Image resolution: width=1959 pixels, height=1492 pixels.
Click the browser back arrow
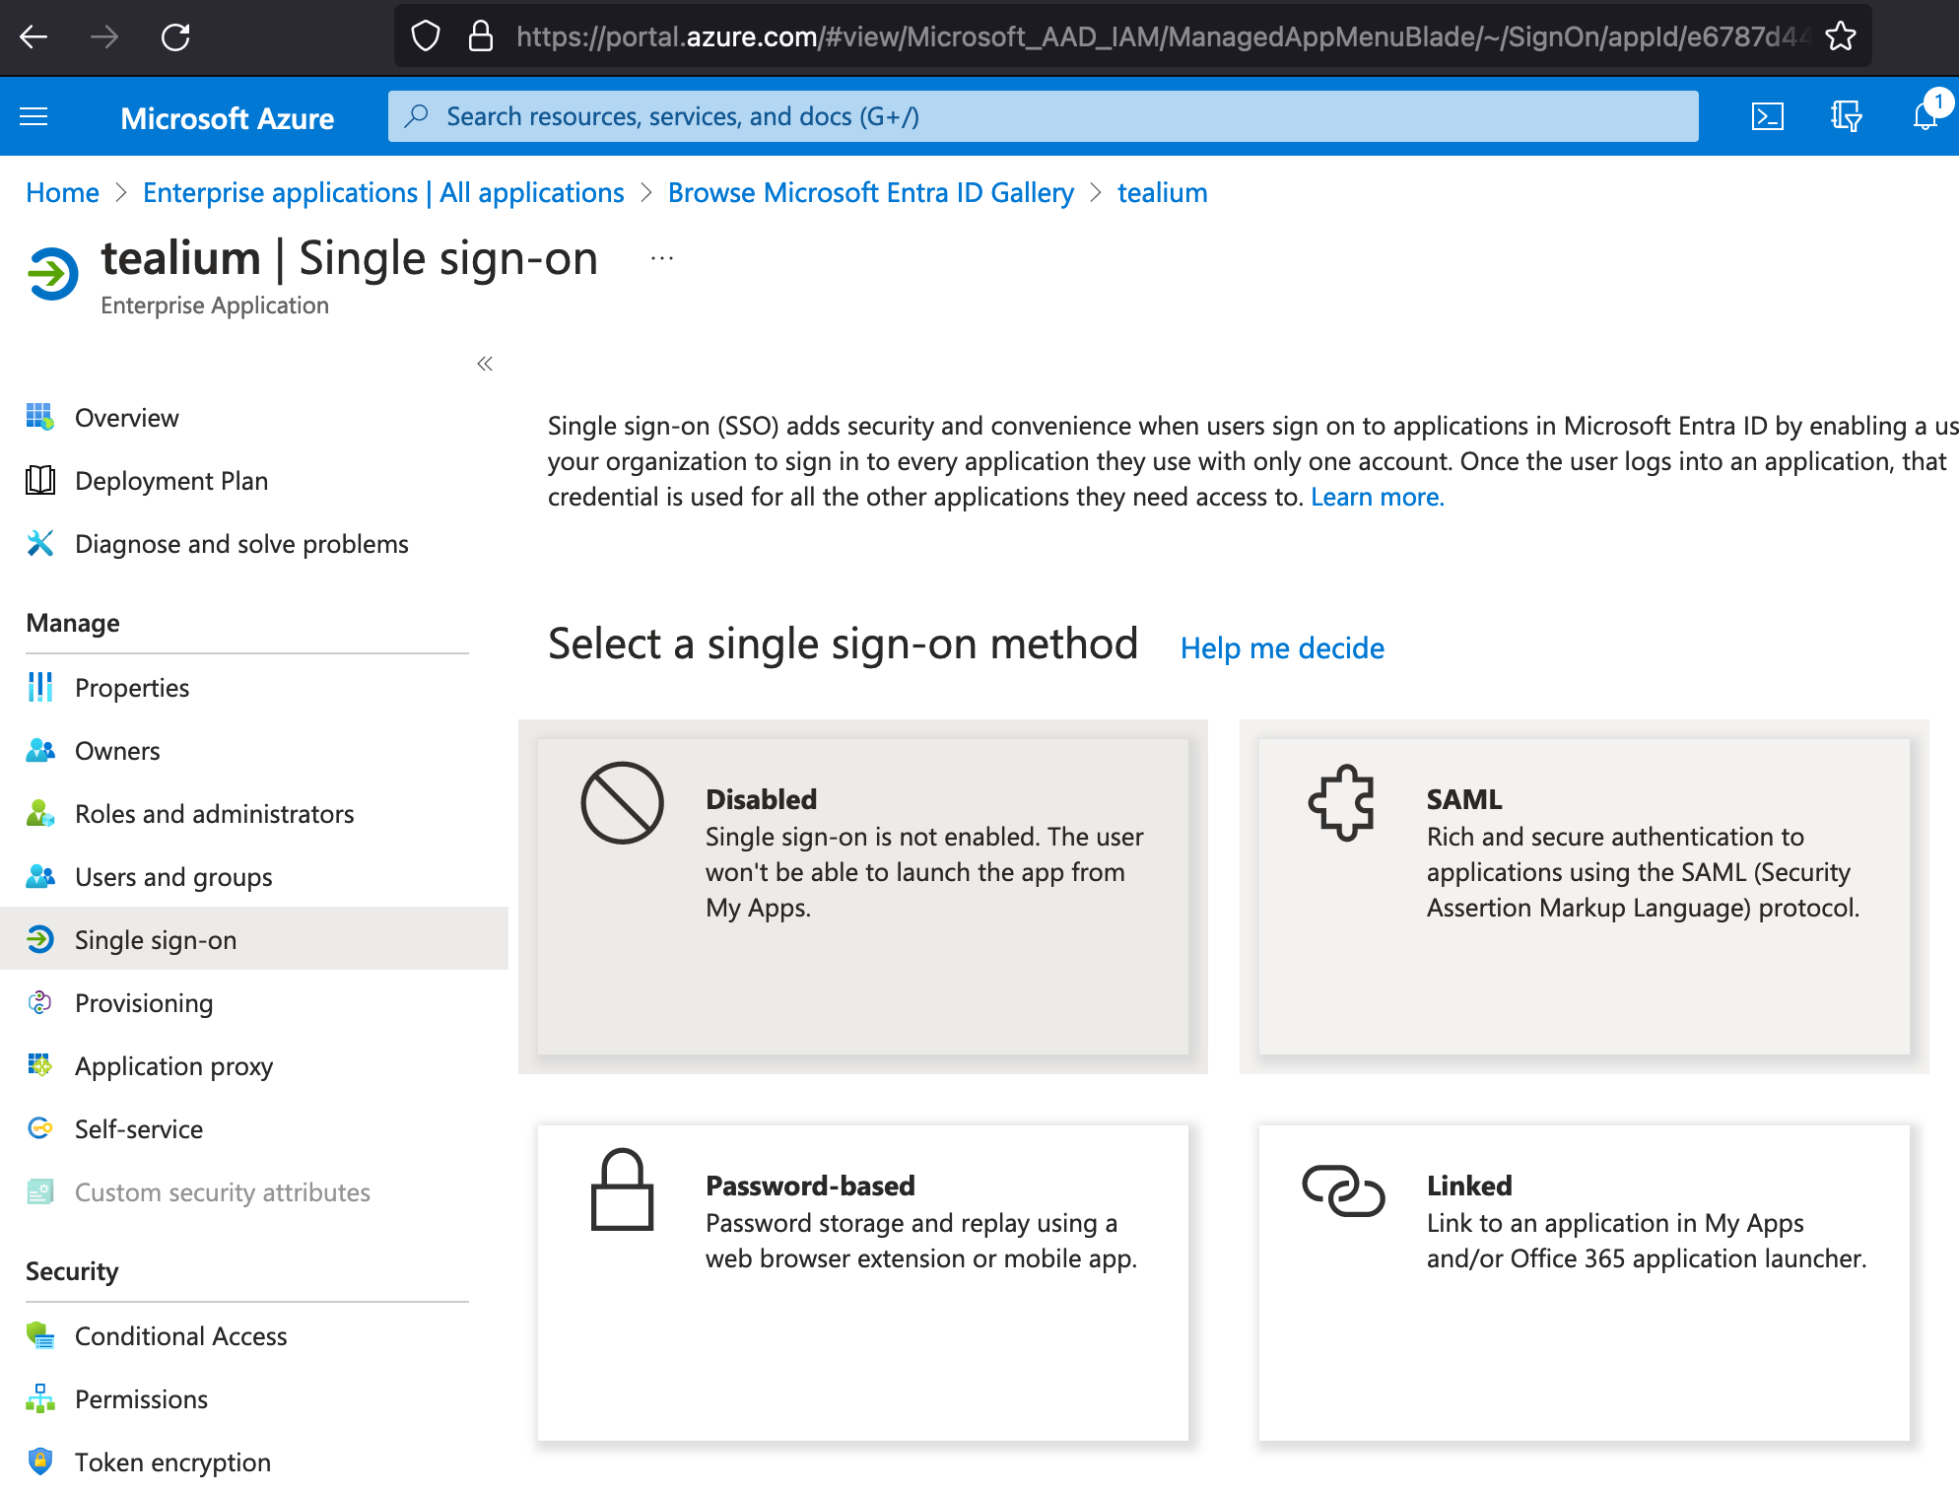coord(34,37)
